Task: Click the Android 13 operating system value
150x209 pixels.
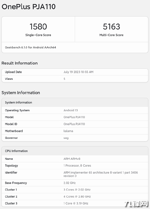Action: click(71, 110)
